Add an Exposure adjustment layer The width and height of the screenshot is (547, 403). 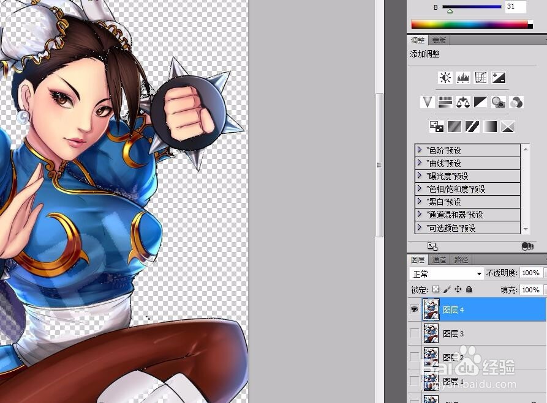499,78
